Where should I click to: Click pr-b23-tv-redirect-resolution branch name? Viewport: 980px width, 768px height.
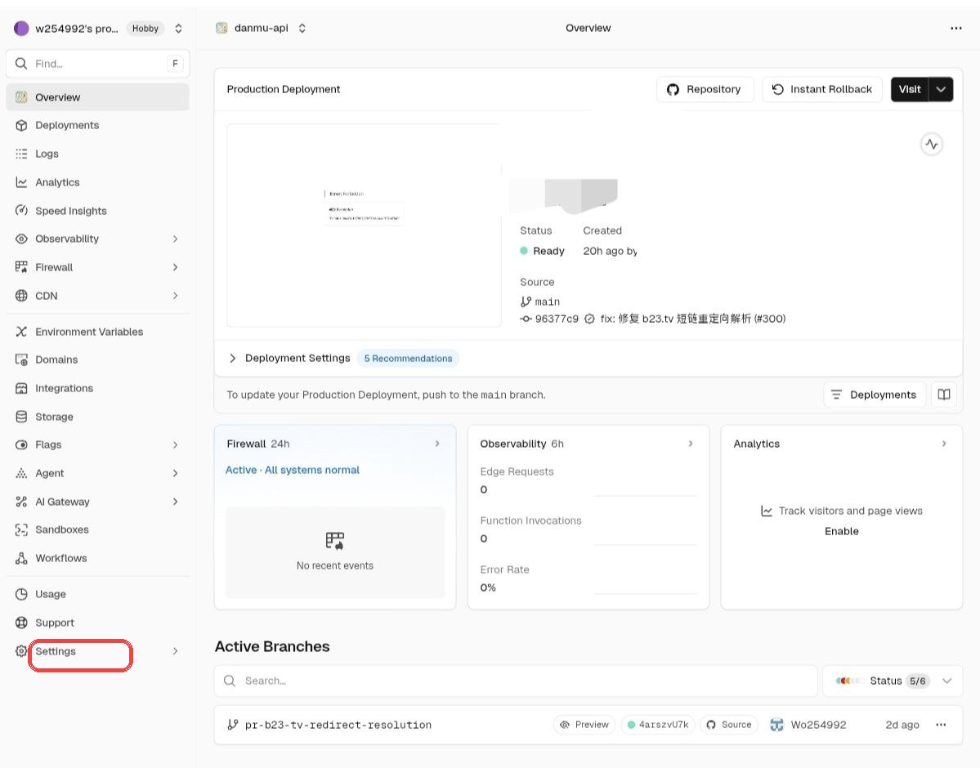(338, 725)
